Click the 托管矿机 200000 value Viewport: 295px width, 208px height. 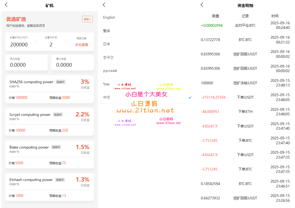[x=19, y=45]
